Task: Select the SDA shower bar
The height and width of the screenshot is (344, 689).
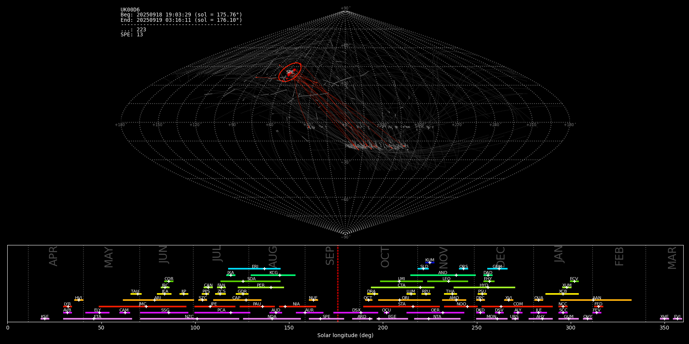Action: click(250, 281)
